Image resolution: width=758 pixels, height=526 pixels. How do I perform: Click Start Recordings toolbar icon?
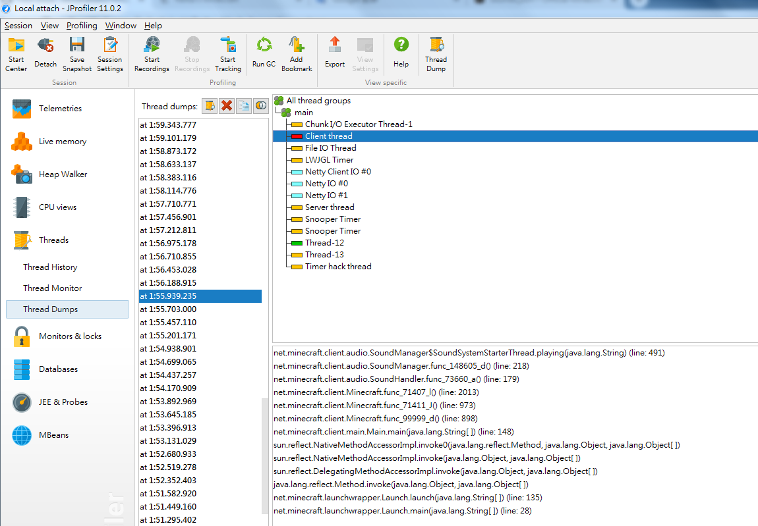point(152,54)
